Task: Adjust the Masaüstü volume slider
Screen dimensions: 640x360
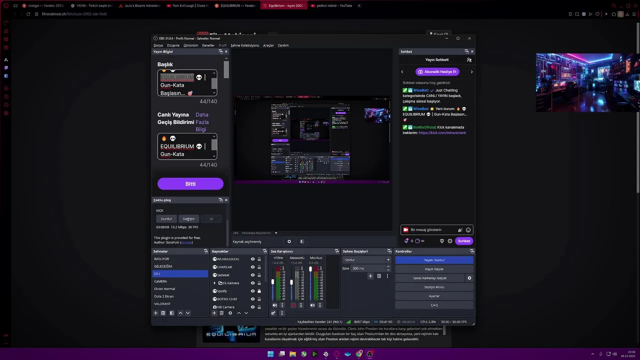Action: (291, 282)
